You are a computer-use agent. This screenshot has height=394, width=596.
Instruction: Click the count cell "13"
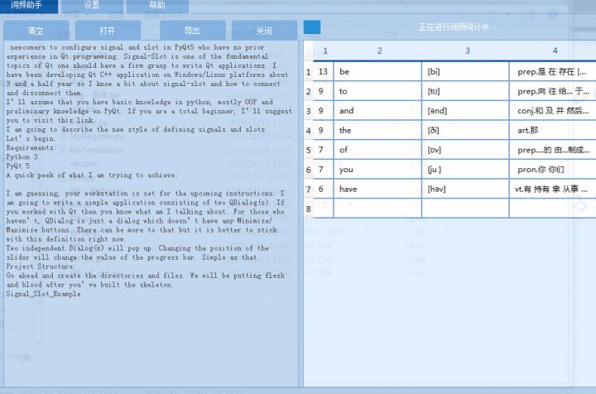324,71
